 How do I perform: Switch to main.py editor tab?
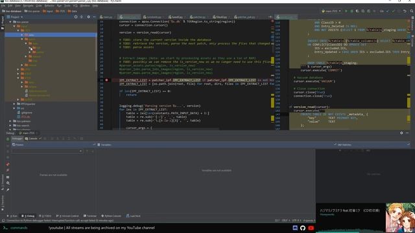point(106,17)
